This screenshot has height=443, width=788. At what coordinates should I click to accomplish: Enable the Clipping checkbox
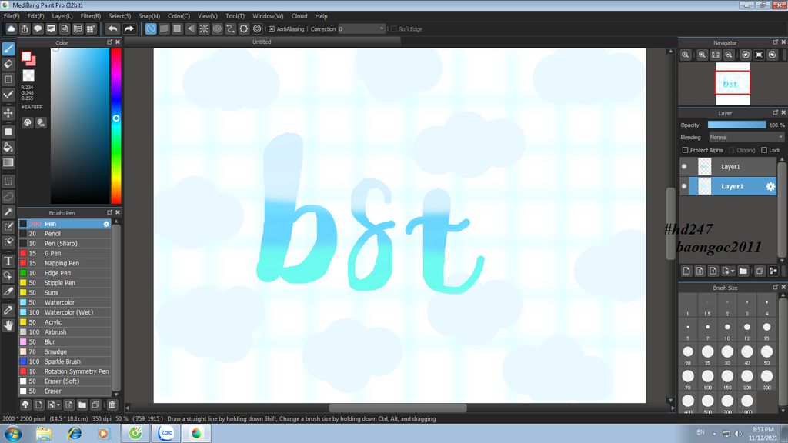(732, 150)
